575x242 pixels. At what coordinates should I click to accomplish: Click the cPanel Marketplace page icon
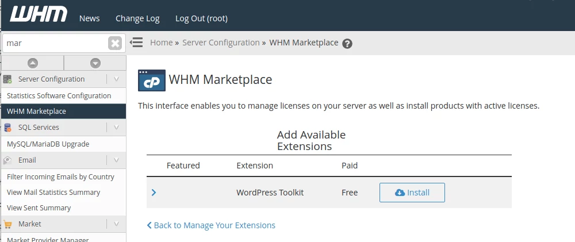[x=152, y=80]
